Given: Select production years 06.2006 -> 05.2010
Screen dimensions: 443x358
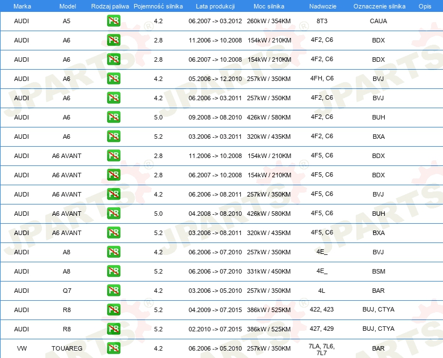Looking at the screenshot, I should click(215, 348).
